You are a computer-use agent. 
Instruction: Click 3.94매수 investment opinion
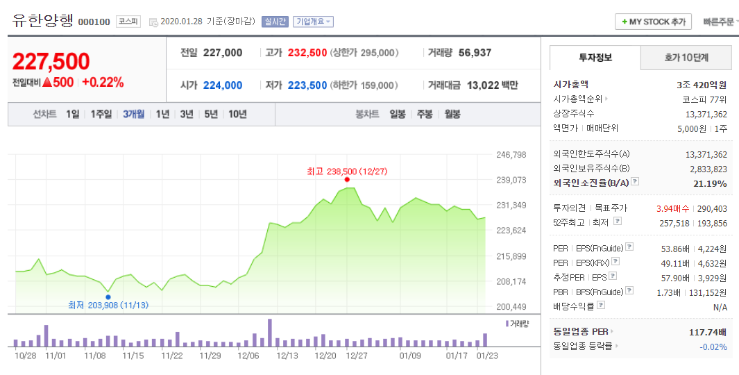(x=672, y=208)
